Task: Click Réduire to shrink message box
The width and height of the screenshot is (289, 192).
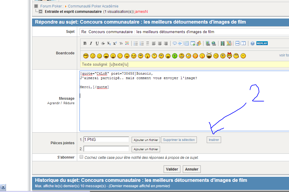Action: 69,103
